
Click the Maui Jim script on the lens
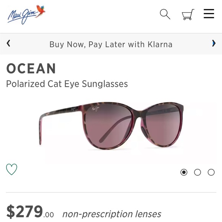click(95, 109)
